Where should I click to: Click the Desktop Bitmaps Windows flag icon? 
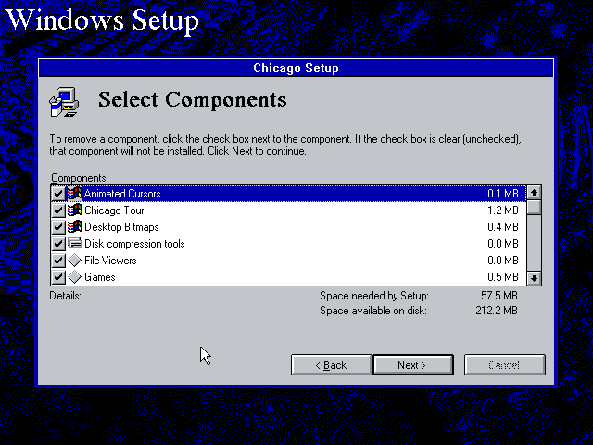pos(75,226)
